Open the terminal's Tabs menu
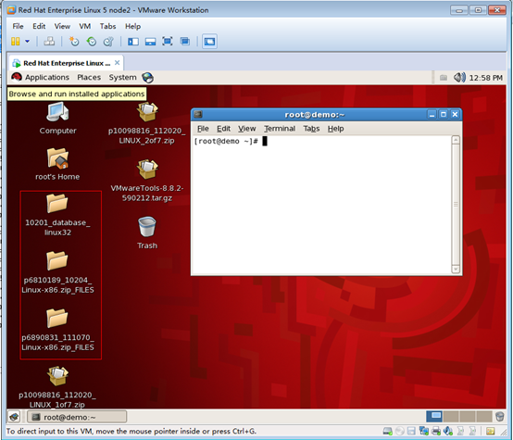The width and height of the screenshot is (513, 440). [311, 129]
